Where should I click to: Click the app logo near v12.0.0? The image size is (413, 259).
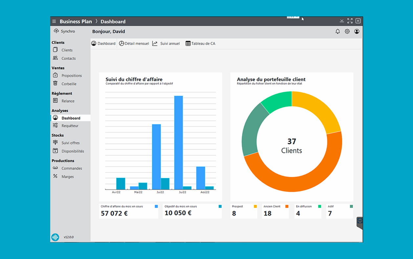pyautogui.click(x=55, y=237)
